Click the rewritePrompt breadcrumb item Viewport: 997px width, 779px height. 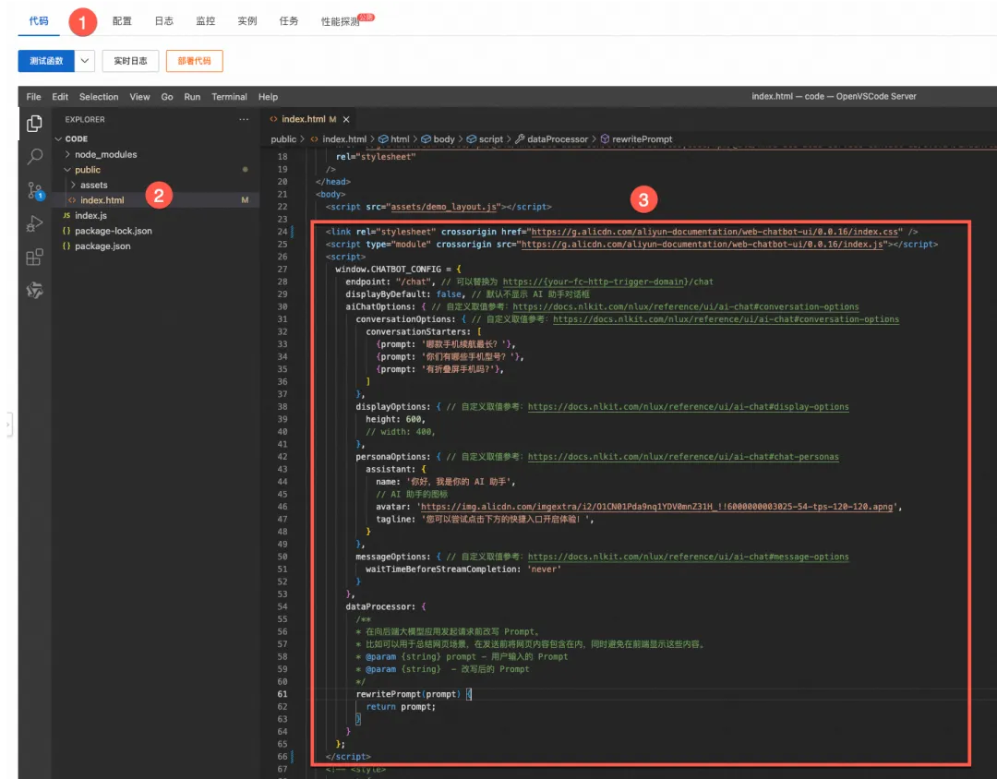636,139
